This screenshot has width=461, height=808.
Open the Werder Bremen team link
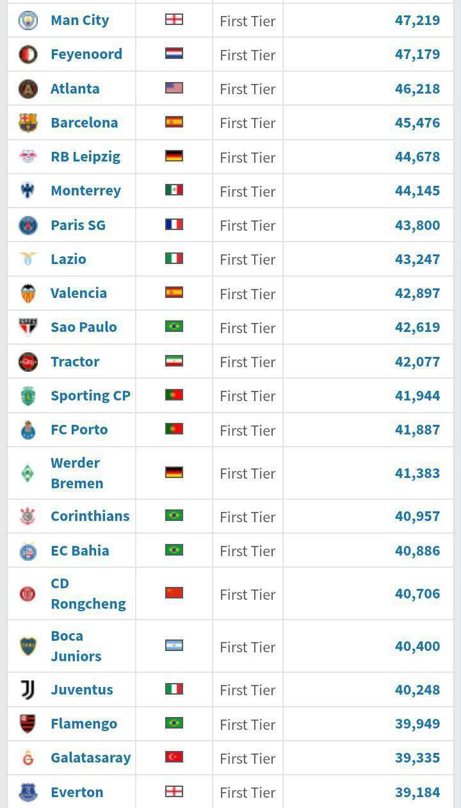[76, 473]
